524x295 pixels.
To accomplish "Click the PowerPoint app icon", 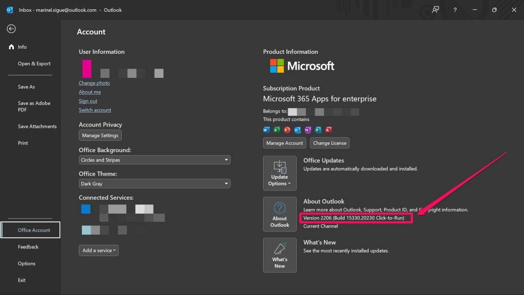I will (287, 130).
